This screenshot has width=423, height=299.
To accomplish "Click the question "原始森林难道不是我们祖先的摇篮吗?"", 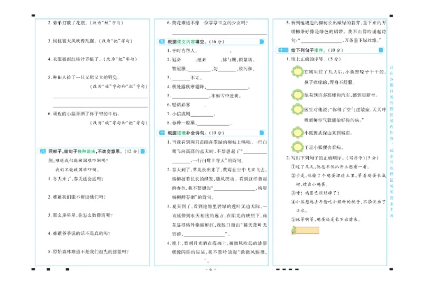I will tap(91, 251).
